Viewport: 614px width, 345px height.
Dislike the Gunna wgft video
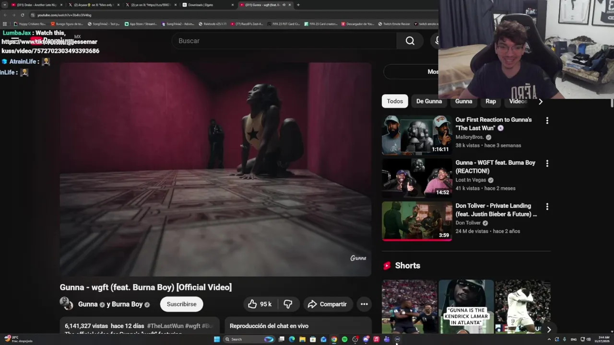click(x=288, y=304)
